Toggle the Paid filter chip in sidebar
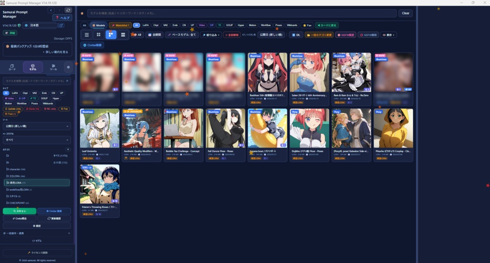 tap(11, 114)
